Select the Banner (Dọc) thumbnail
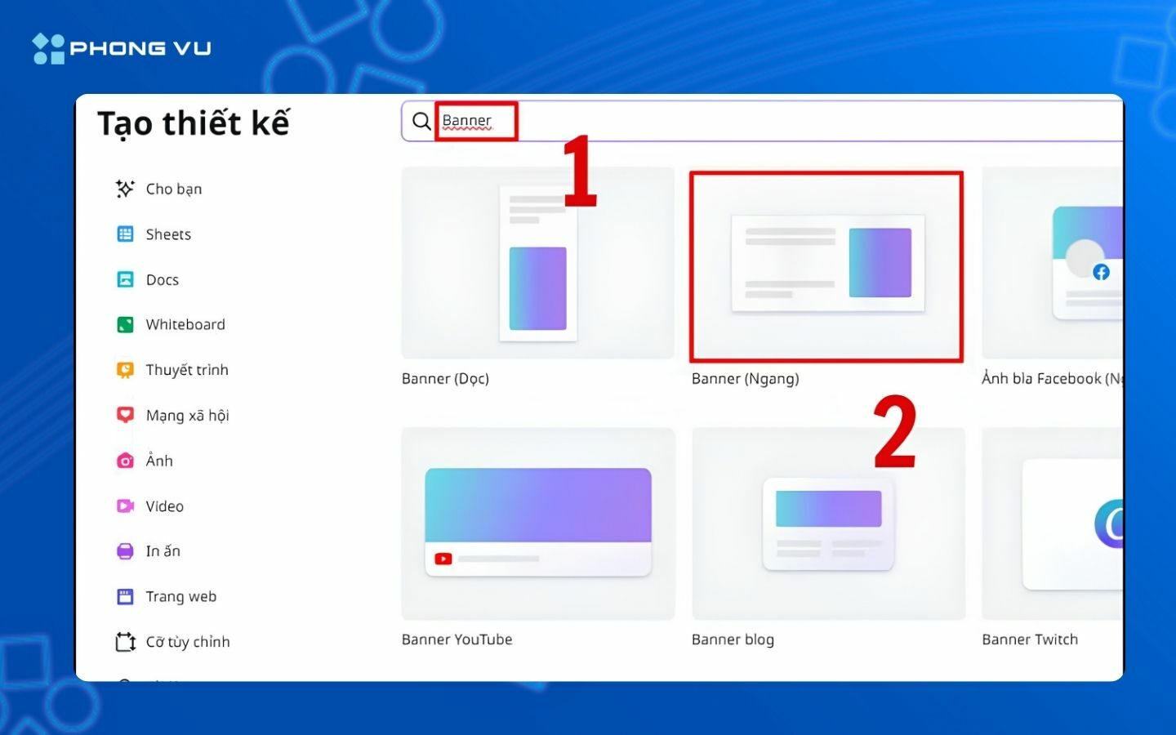Screen dimensions: 1176x735 537,263
